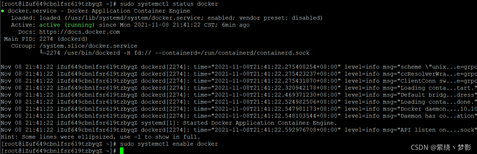This screenshot has height=154, width=477.
Task: Click the /system.slice/docker.service CGroup path
Action: click(x=88, y=46)
